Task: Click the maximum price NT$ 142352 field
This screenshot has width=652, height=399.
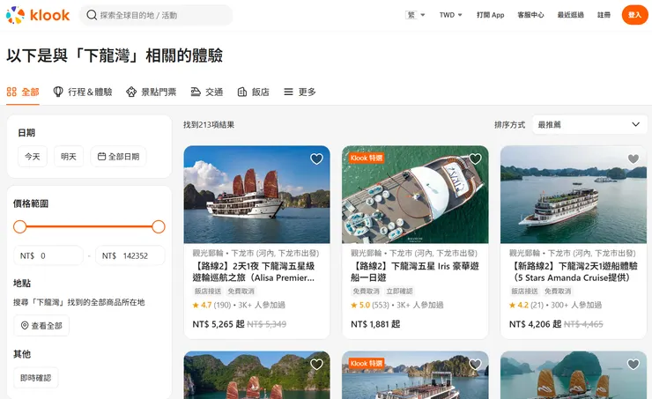Action: (130, 255)
